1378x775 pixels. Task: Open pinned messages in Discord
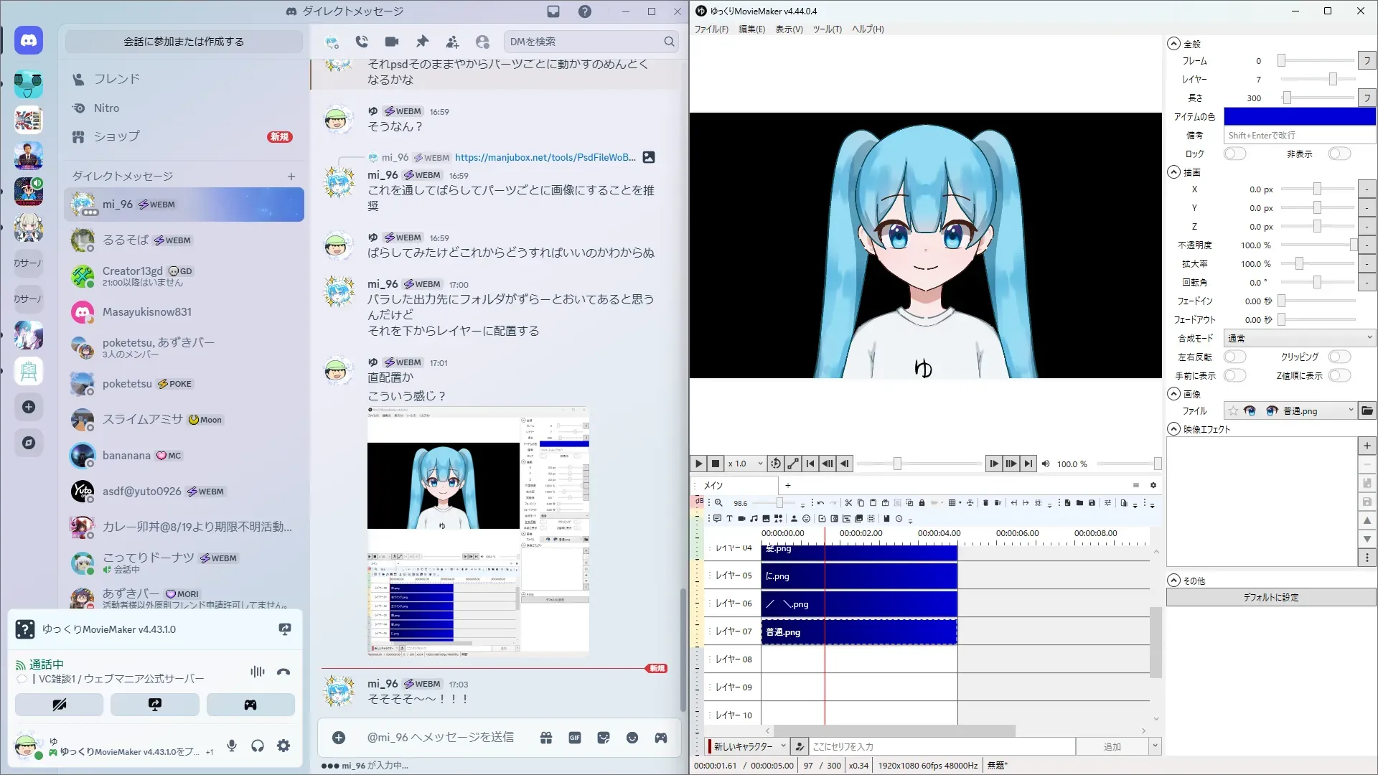click(422, 42)
